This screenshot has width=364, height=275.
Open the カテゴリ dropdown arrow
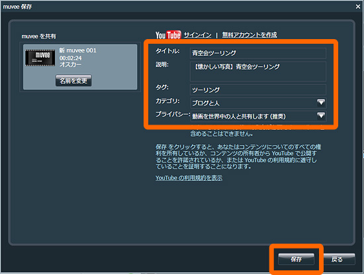[321, 102]
